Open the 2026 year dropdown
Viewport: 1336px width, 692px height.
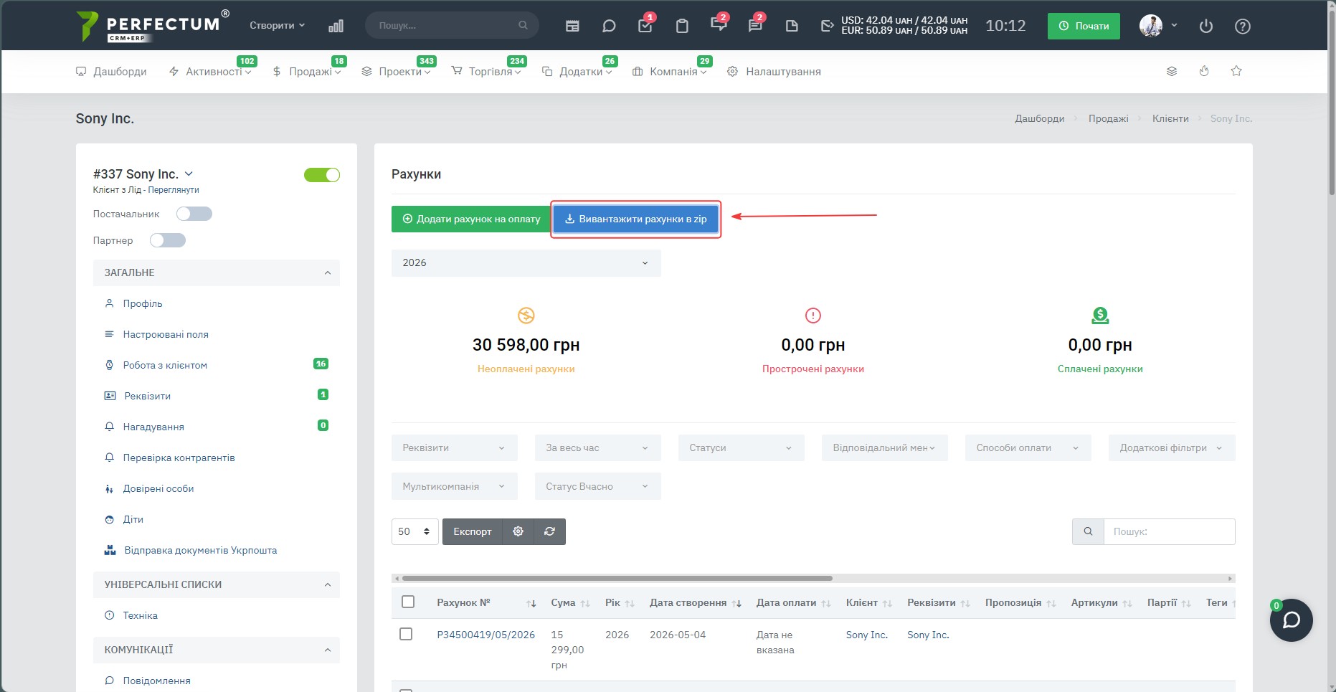pos(526,263)
